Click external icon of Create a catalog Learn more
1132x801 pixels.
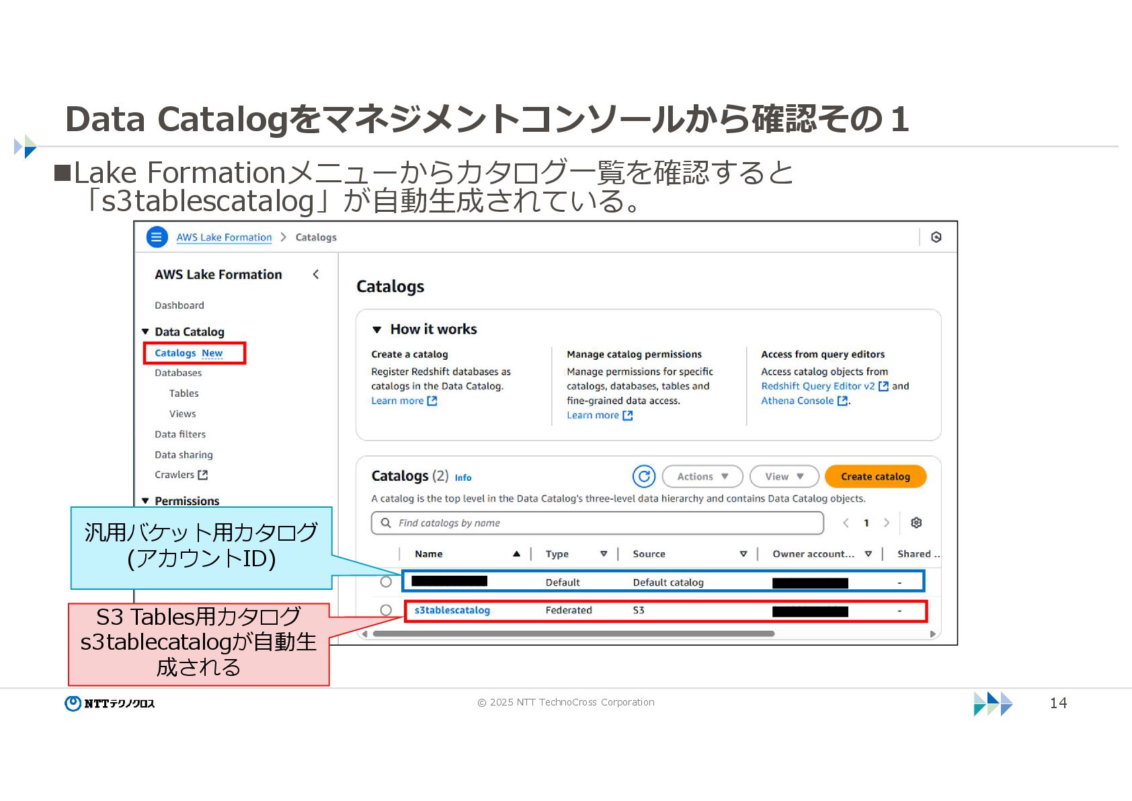432,401
